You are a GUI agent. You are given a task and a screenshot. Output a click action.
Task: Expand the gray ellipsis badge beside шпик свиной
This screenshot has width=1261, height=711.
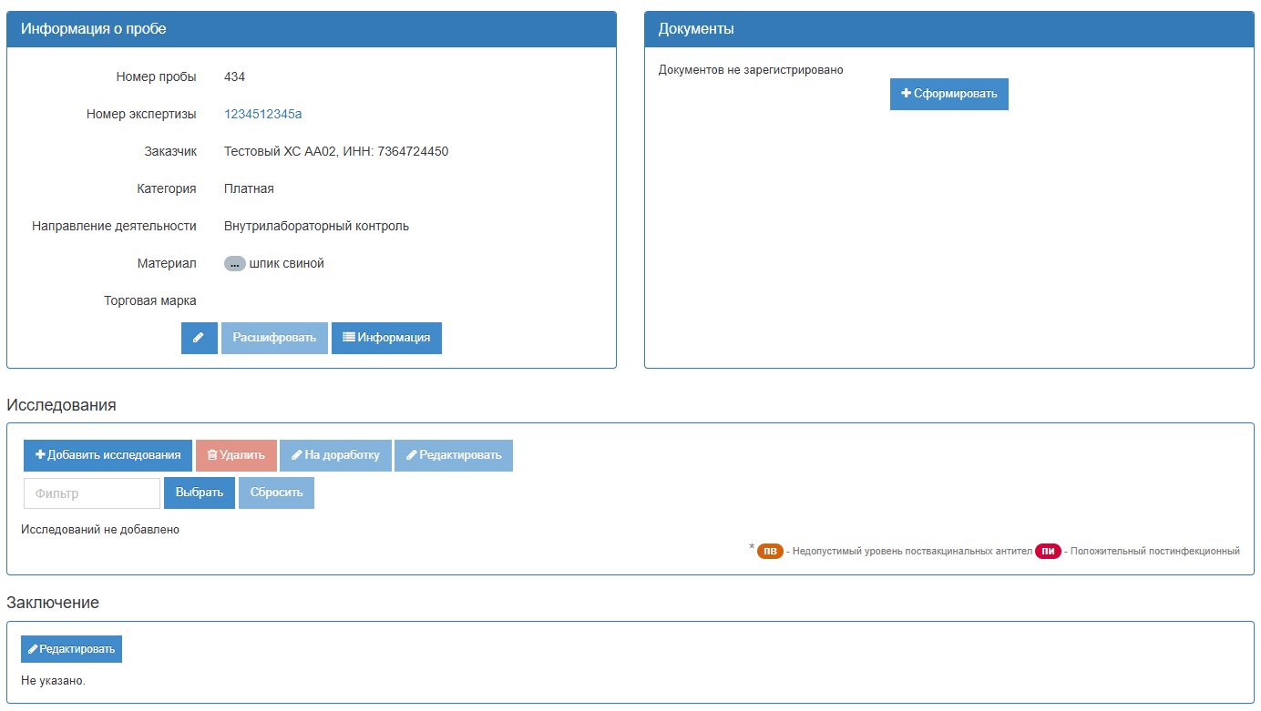(234, 264)
